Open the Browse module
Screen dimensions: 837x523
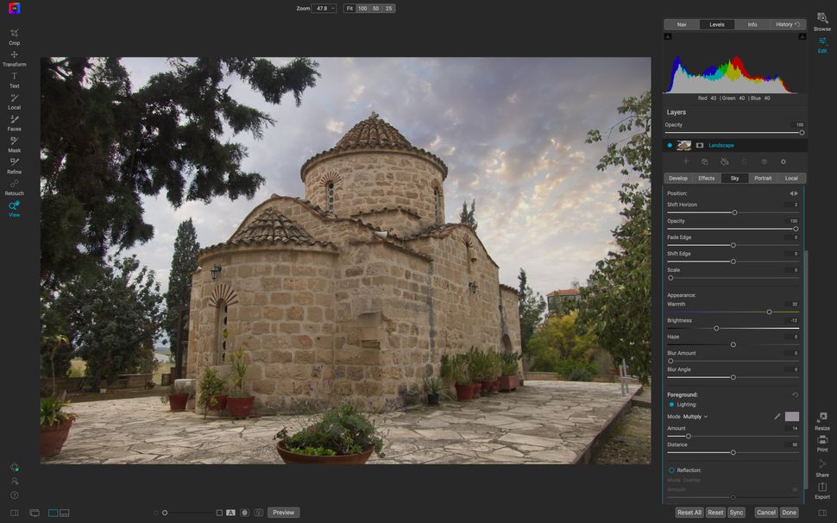pos(821,21)
